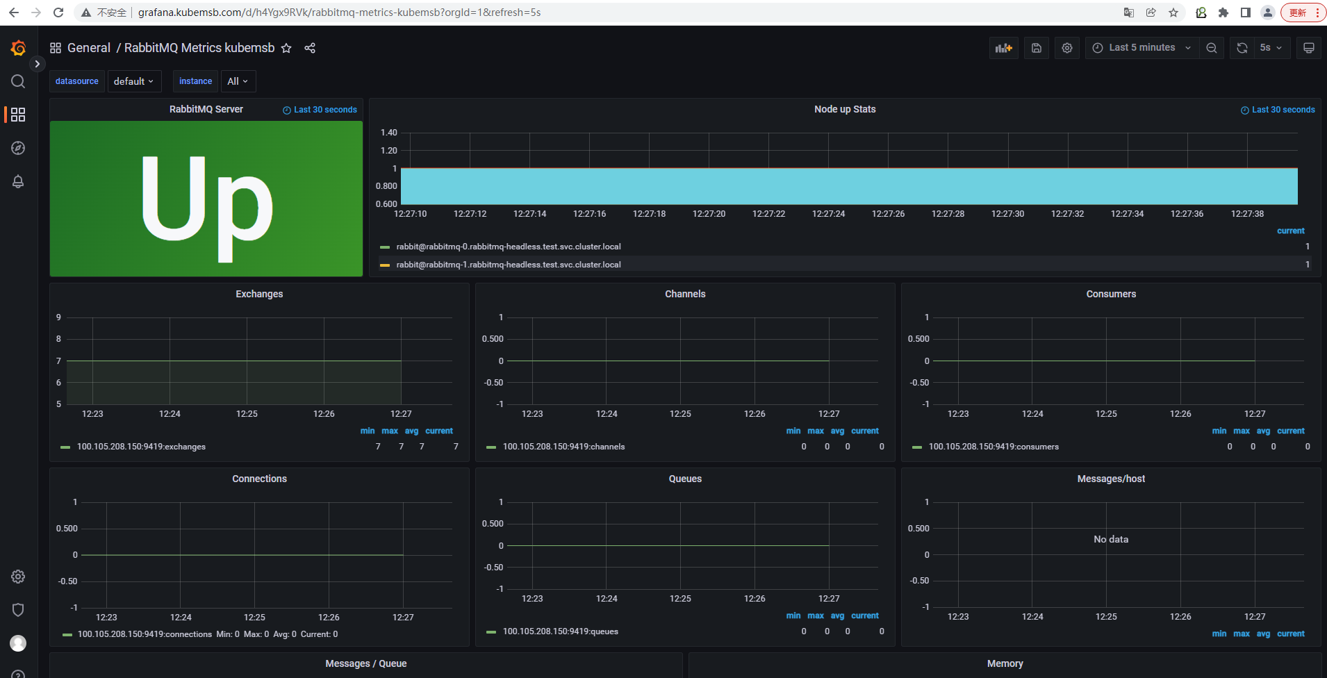Expand the side menu with the chevron toggle
1327x678 pixels.
pyautogui.click(x=38, y=64)
